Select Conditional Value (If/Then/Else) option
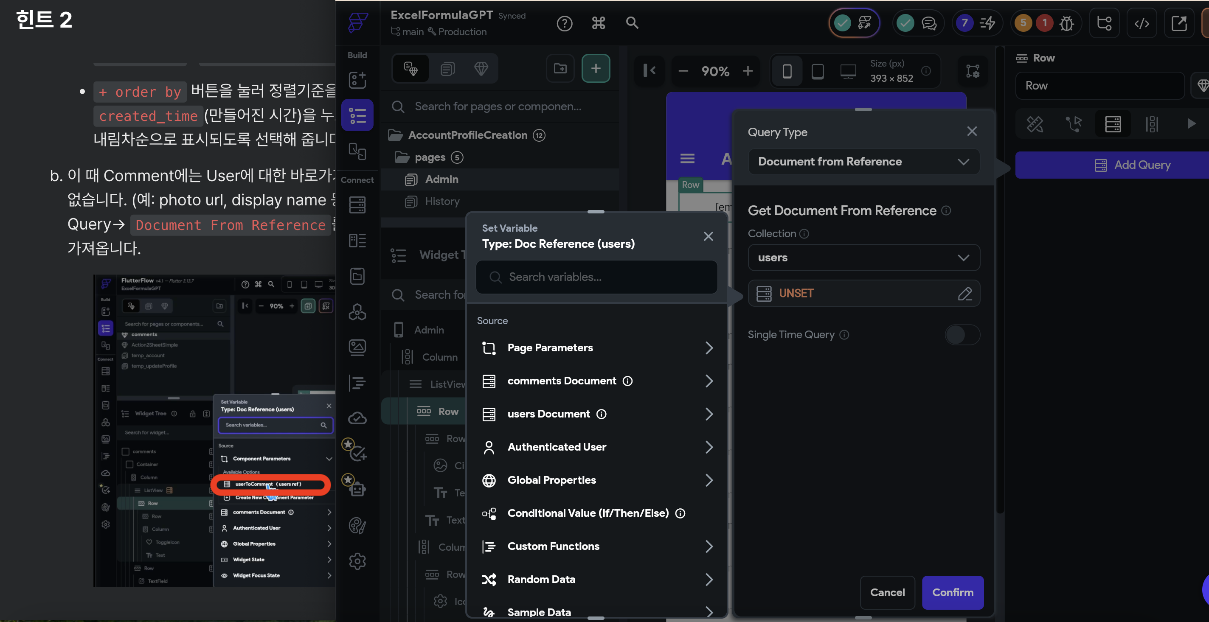Viewport: 1209px width, 622px height. [x=596, y=513]
